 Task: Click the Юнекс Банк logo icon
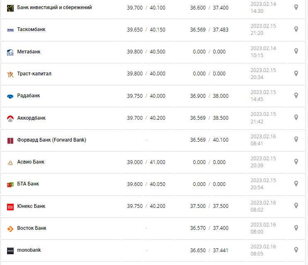click(10, 206)
